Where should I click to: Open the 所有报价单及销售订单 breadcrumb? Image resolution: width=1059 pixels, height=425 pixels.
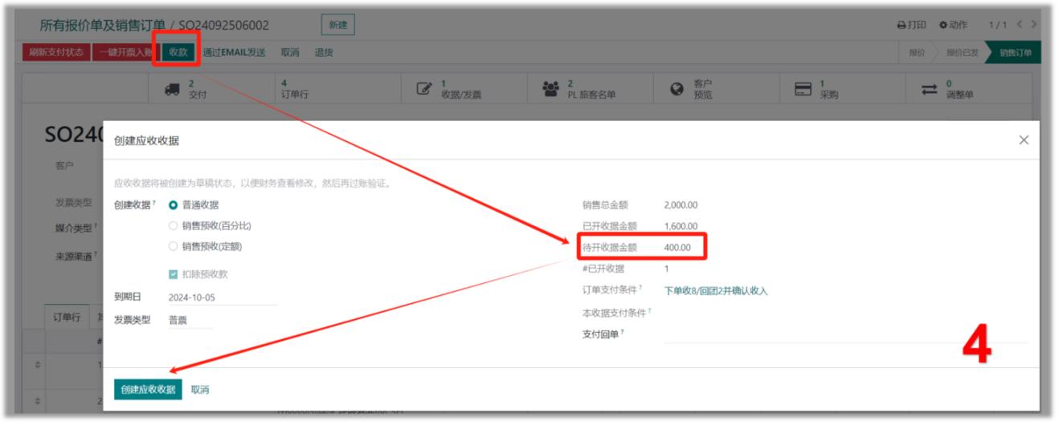[102, 26]
